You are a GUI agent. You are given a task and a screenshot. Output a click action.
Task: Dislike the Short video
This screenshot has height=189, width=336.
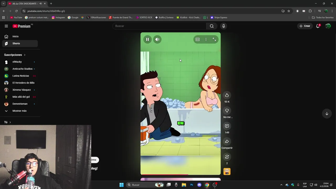coord(227,111)
